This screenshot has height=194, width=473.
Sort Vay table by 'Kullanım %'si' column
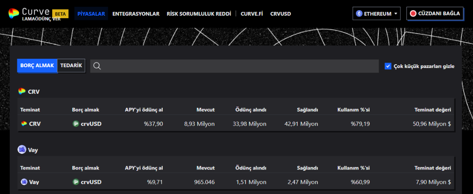pos(353,168)
